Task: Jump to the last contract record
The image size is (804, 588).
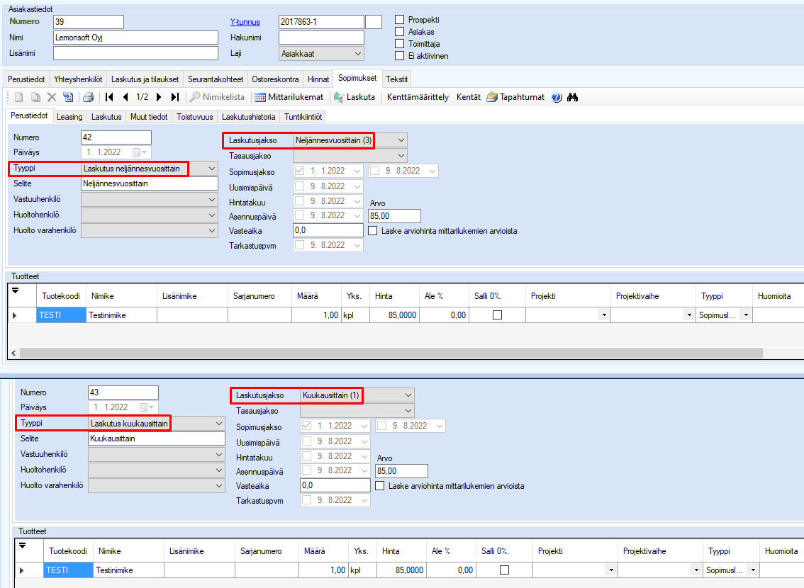Action: [175, 97]
